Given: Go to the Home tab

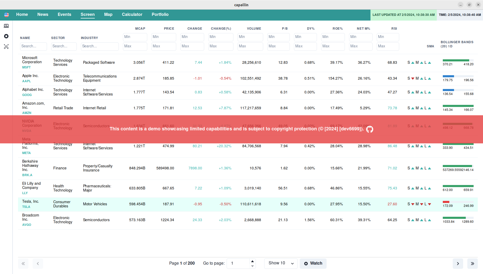Looking at the screenshot, I should (22, 15).
